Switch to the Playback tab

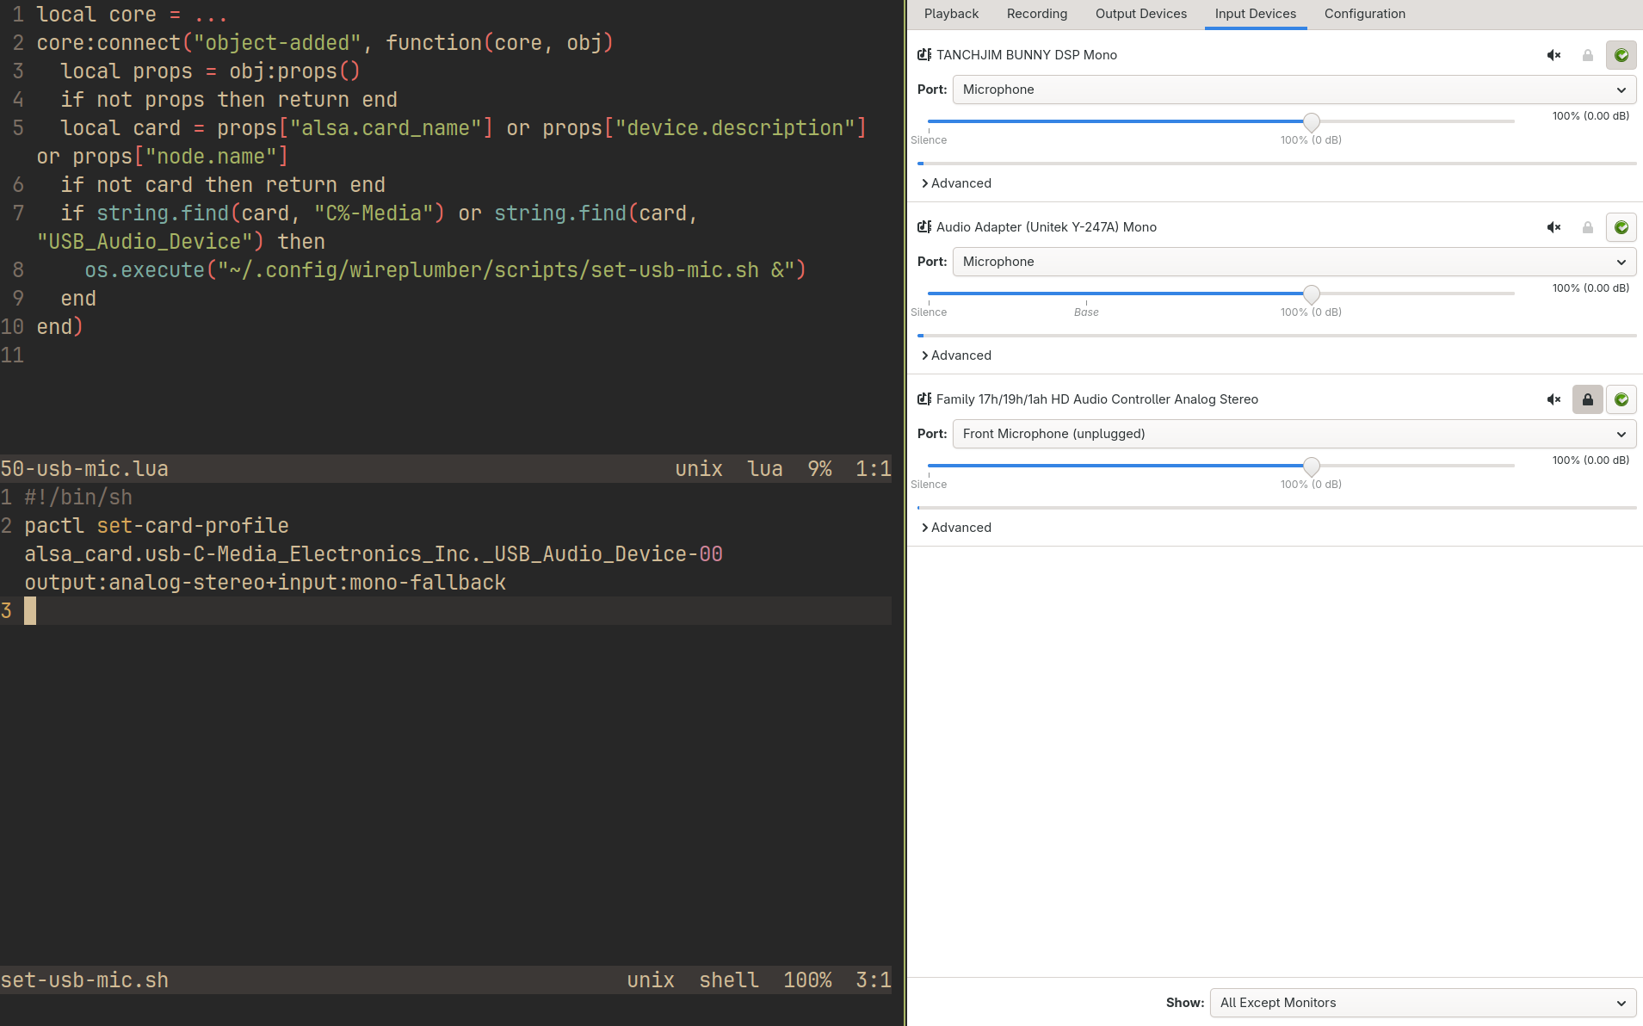point(951,14)
